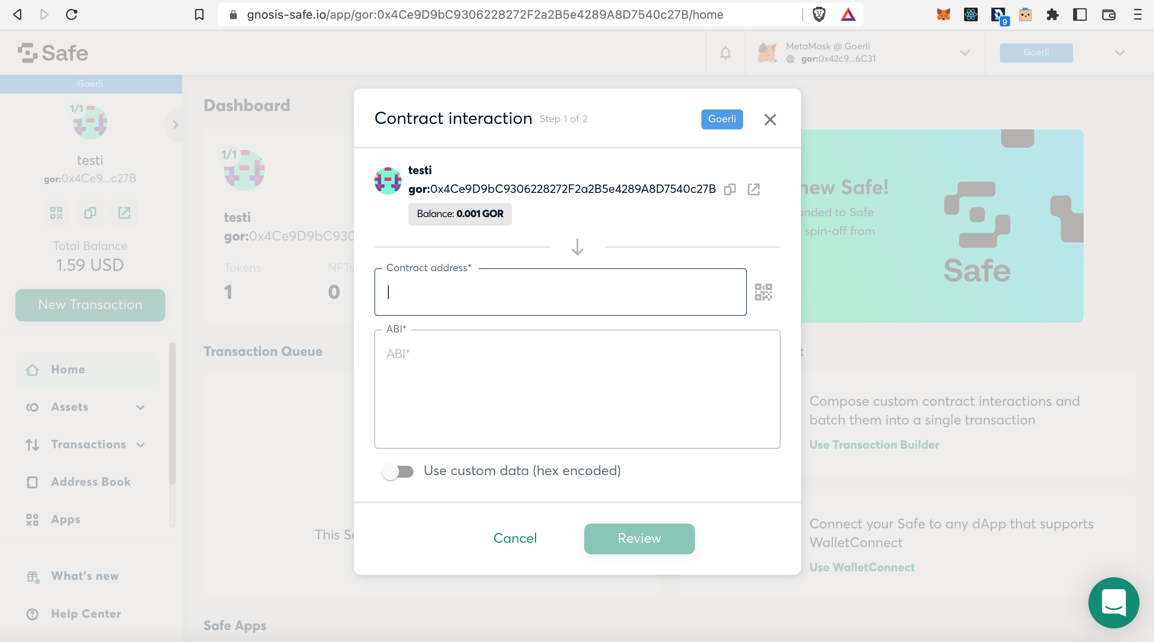Click Goerli badge in modal header
Viewport: 1154px width, 642px height.
722,119
